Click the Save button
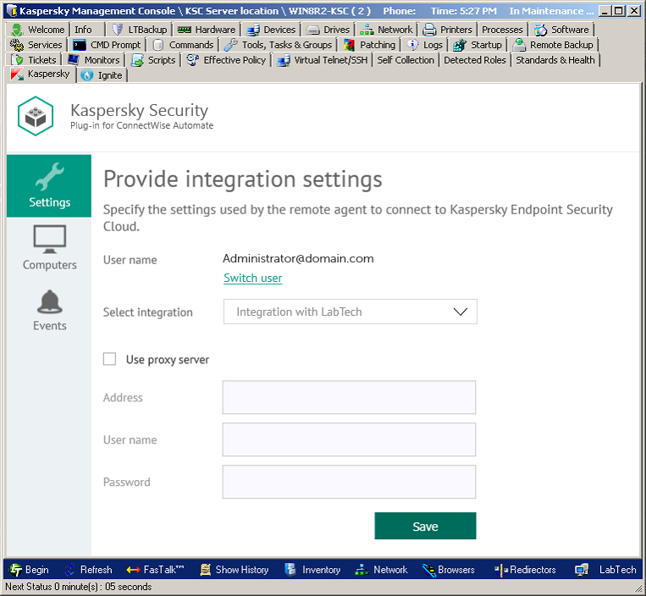646x596 pixels. click(x=425, y=526)
